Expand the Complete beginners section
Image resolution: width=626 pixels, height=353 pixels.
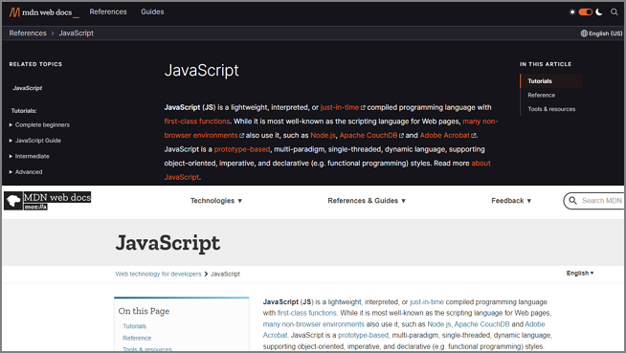pyautogui.click(x=39, y=125)
